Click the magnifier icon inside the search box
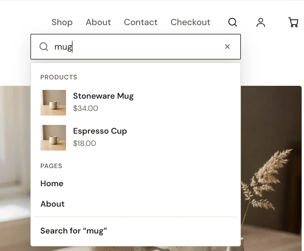 [44, 47]
